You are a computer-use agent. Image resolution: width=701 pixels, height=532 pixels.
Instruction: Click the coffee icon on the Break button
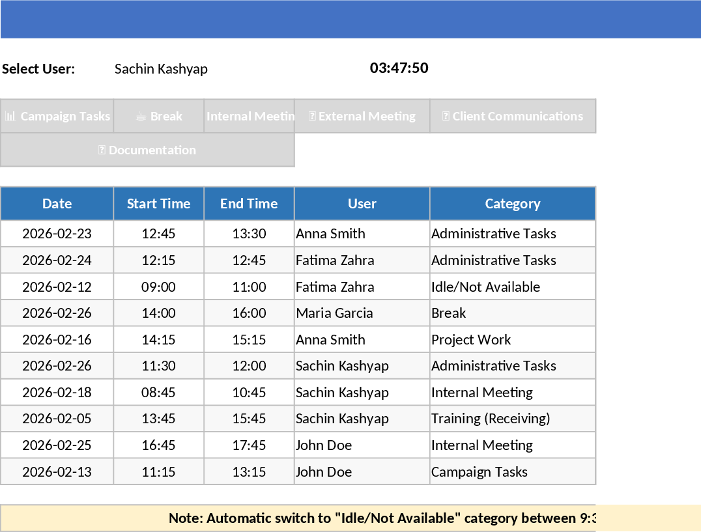[x=141, y=116]
